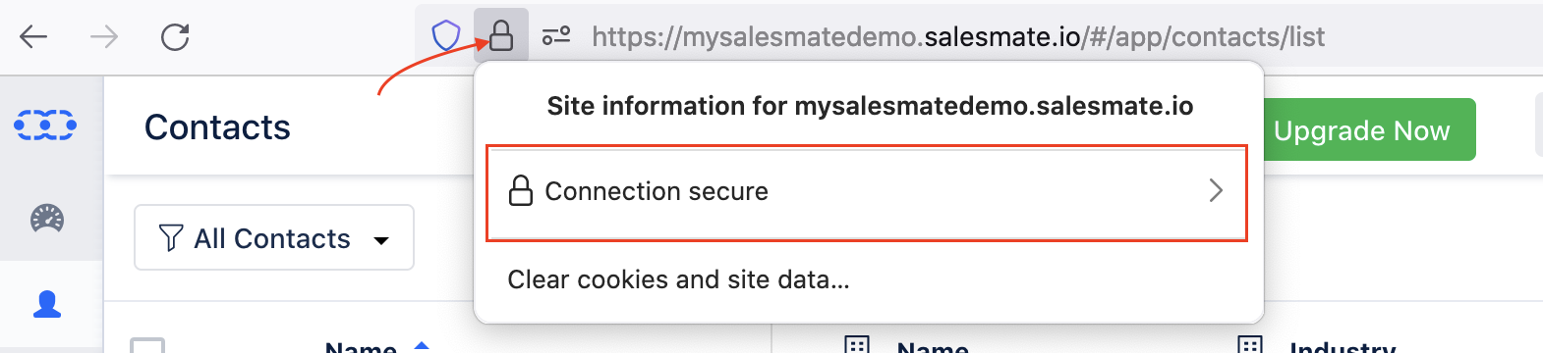Image resolution: width=1543 pixels, height=353 pixels.
Task: Choose Clear cookies and site data
Action: tap(678, 279)
